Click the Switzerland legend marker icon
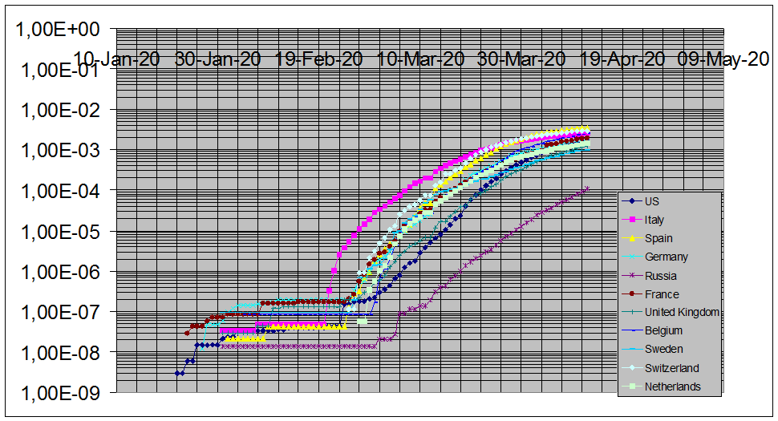This screenshot has width=778, height=421. [x=632, y=368]
